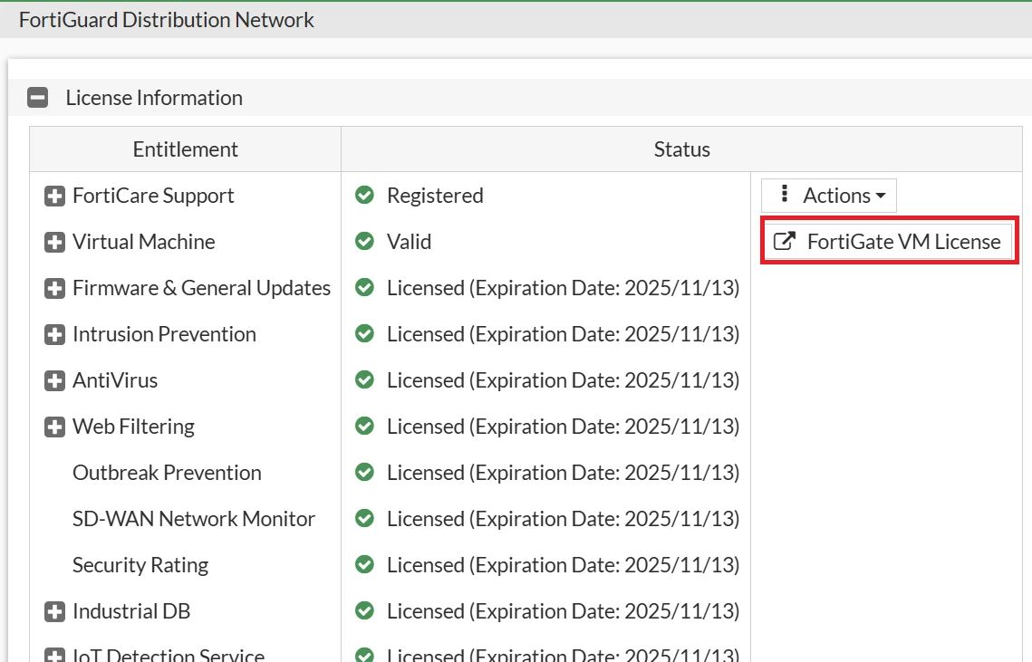Click the Firmware & General Updates status check icon

coord(364,287)
